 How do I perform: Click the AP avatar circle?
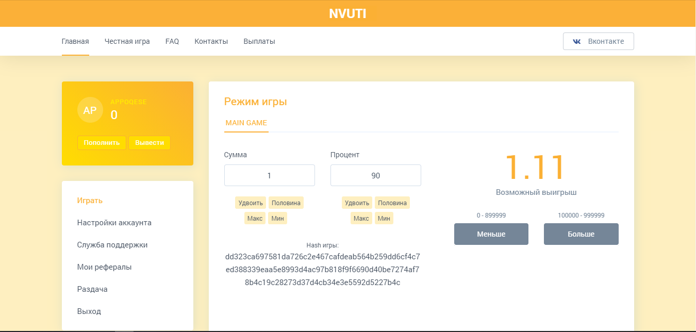pyautogui.click(x=90, y=110)
